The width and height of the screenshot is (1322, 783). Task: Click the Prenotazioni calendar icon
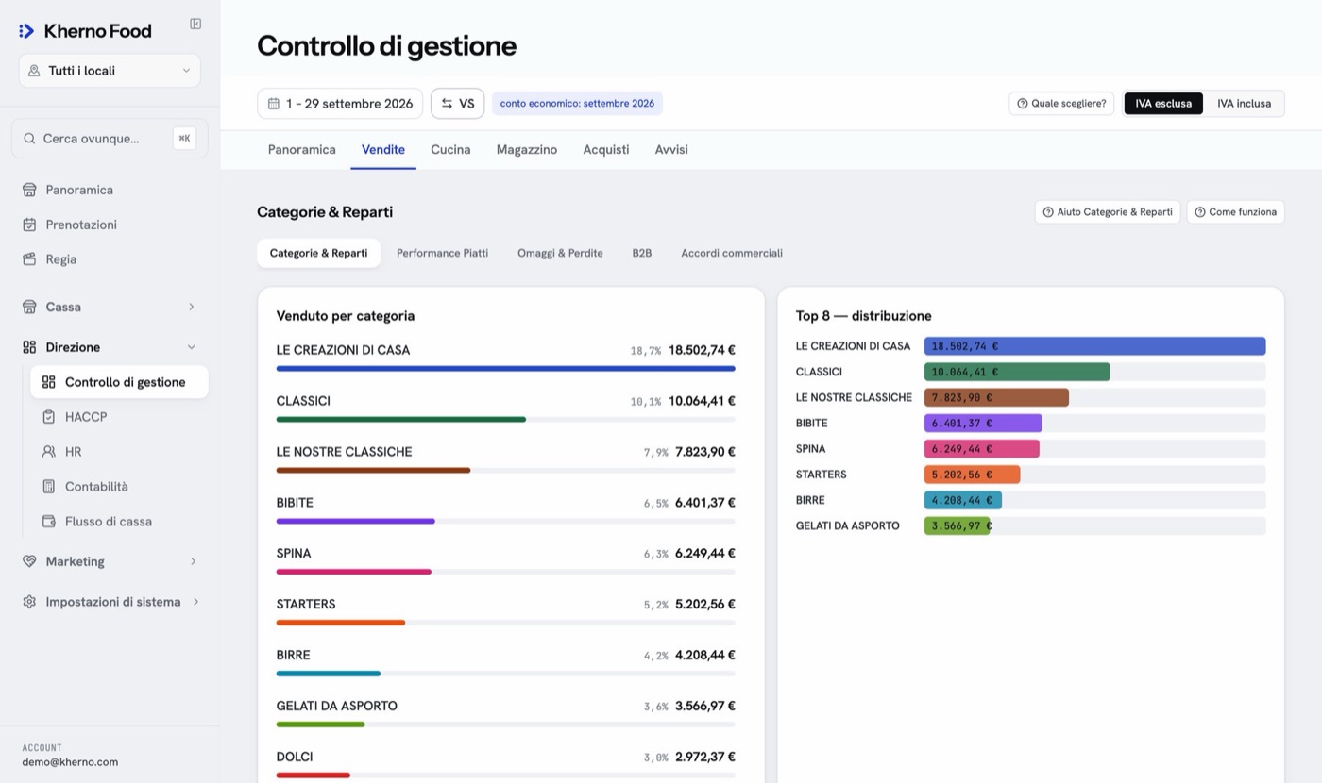pos(29,225)
